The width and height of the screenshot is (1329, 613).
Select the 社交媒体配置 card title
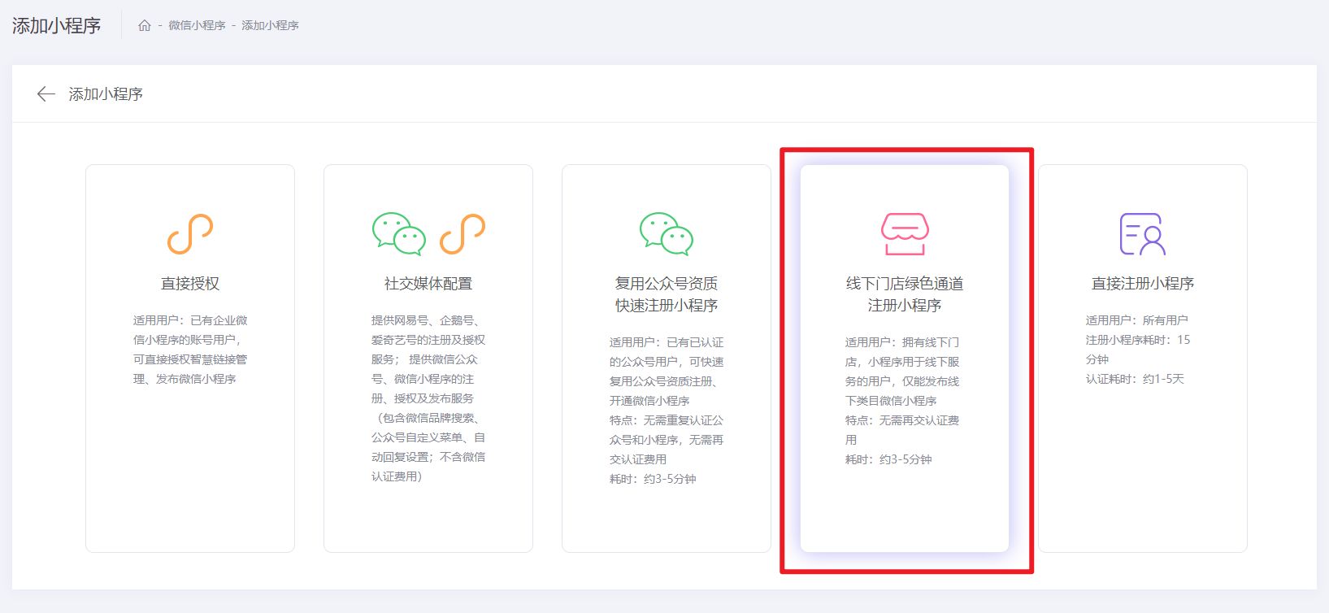pos(428,284)
